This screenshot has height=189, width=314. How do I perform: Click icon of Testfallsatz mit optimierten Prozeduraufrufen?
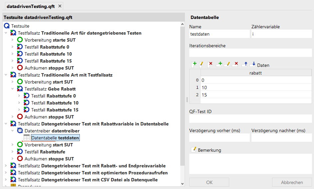[x=13, y=173]
